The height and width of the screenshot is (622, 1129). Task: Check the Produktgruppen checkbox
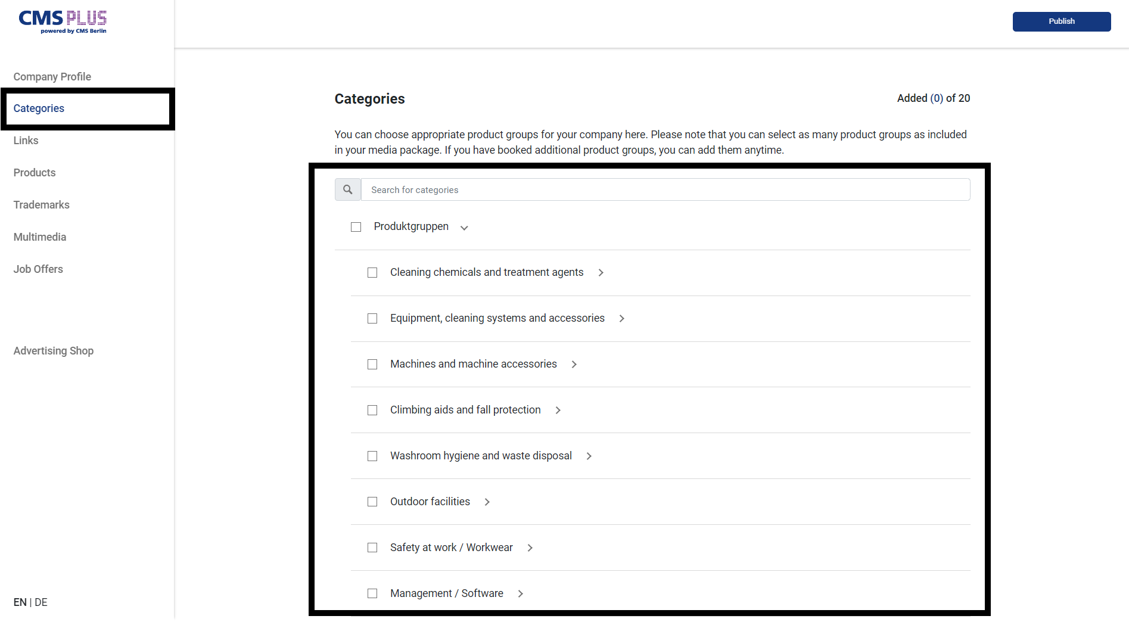(x=356, y=227)
